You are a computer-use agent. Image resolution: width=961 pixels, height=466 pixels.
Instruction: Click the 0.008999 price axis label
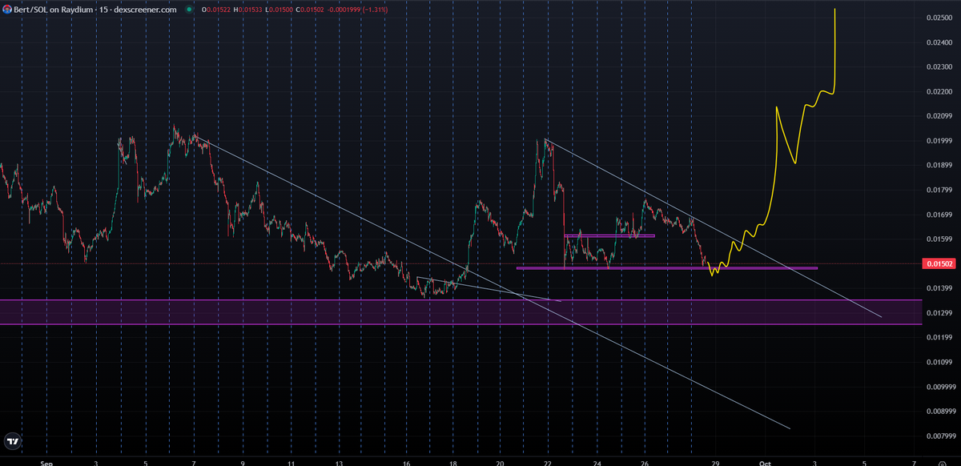(x=941, y=412)
